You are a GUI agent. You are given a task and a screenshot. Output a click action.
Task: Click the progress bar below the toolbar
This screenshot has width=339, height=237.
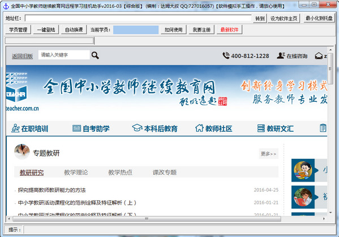click(x=49, y=41)
